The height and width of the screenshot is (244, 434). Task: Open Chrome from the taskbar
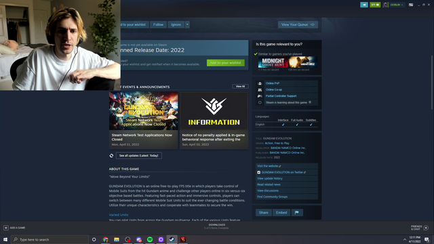[106, 239]
